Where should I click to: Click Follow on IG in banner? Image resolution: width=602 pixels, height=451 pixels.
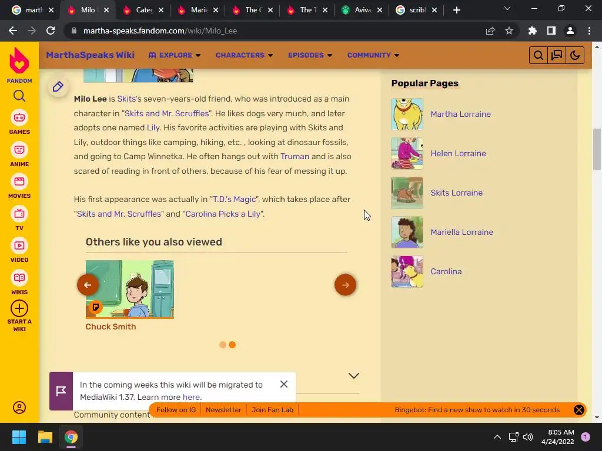(x=176, y=410)
